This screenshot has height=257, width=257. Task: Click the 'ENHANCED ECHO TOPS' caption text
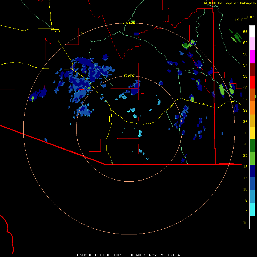point(100,255)
